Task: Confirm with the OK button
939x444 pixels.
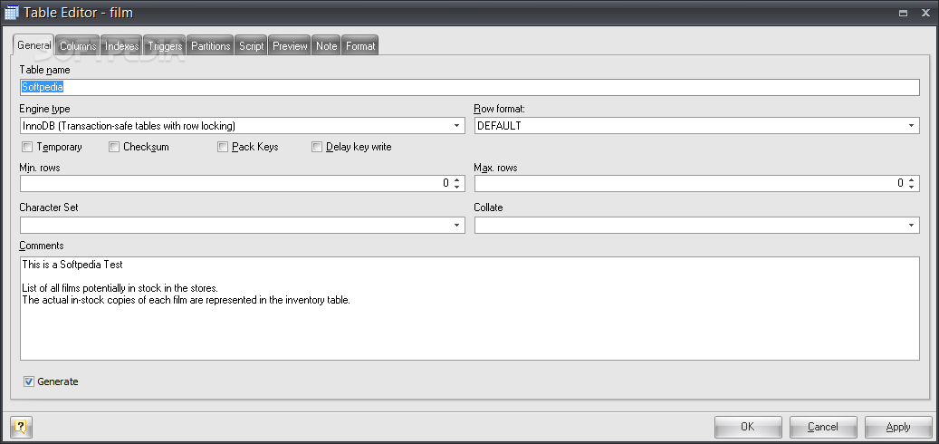Action: 748,427
